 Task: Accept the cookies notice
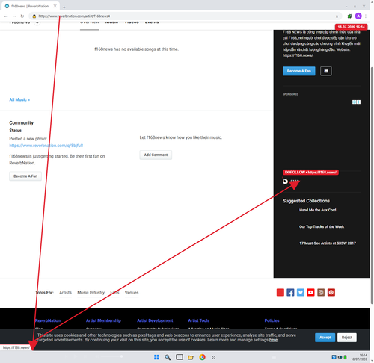coord(325,338)
